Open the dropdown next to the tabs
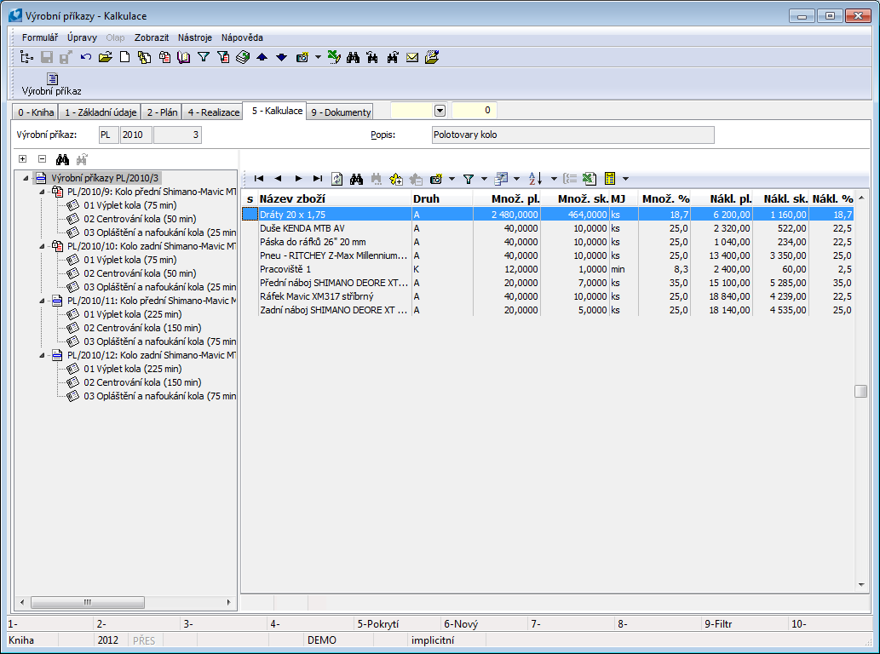880x654 pixels. [x=440, y=111]
